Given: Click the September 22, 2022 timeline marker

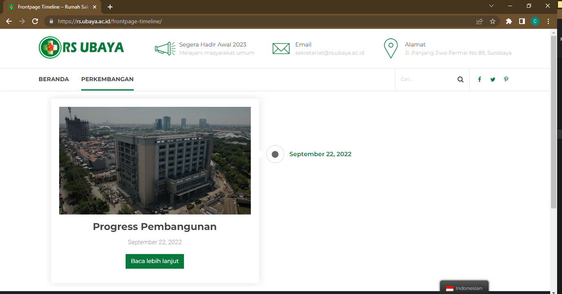Looking at the screenshot, I should 275,154.
